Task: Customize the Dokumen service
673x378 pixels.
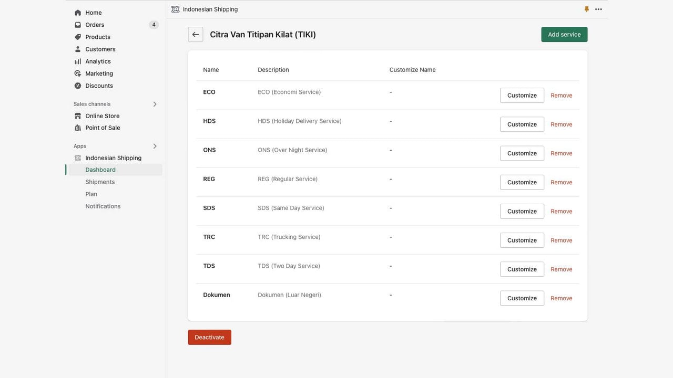Action: pos(522,298)
